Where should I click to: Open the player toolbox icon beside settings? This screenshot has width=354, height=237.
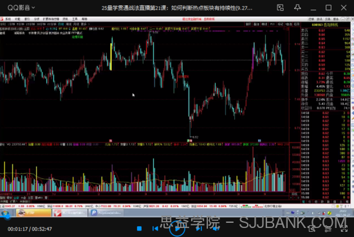point(312,229)
